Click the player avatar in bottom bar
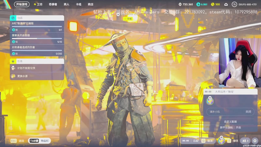261x147 pixels. [221, 140]
